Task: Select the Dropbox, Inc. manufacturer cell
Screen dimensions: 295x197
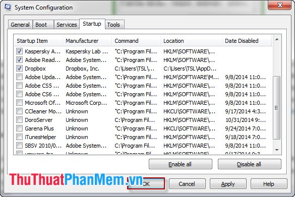Action: click(82, 69)
